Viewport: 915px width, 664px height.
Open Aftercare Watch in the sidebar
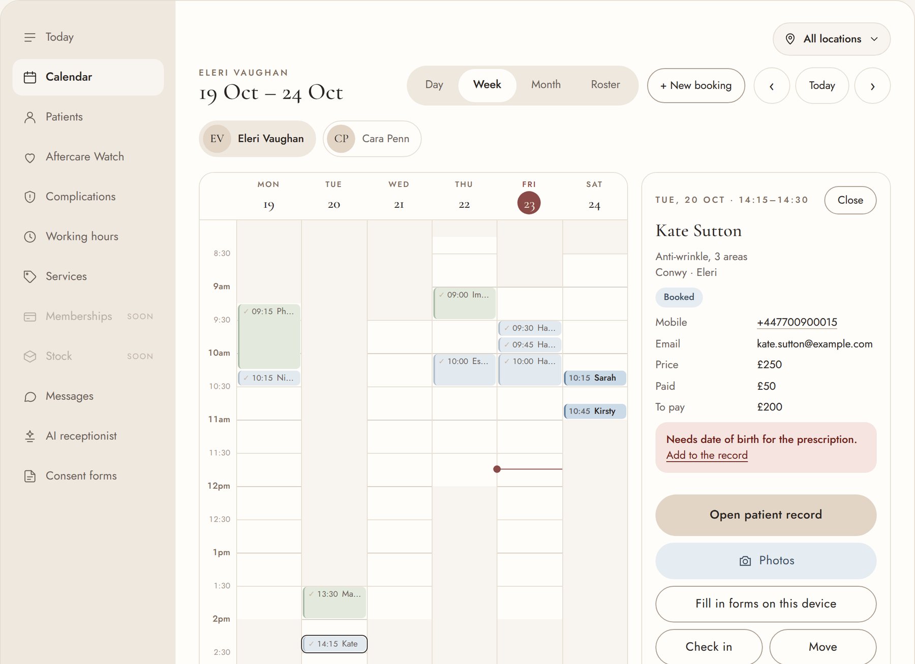88,157
